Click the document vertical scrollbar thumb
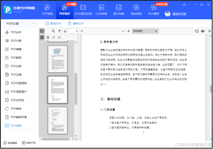The image size is (213, 149). click(211, 89)
